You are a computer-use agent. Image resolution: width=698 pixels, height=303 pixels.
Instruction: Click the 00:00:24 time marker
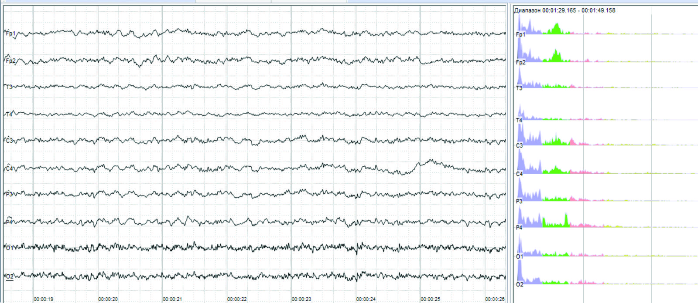coord(366,299)
